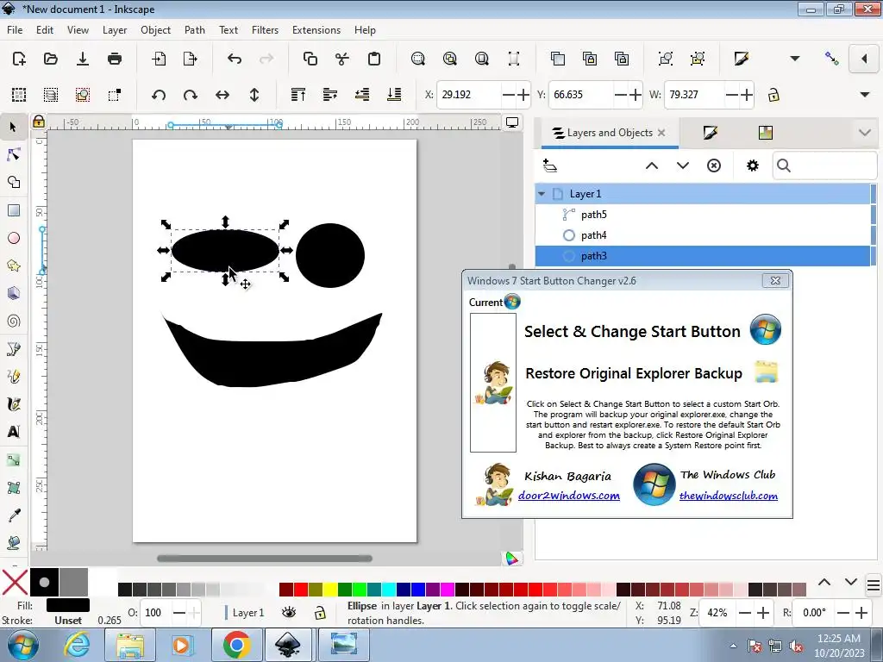Add a new layer in Layers panel
The image size is (883, 662).
pyautogui.click(x=550, y=165)
